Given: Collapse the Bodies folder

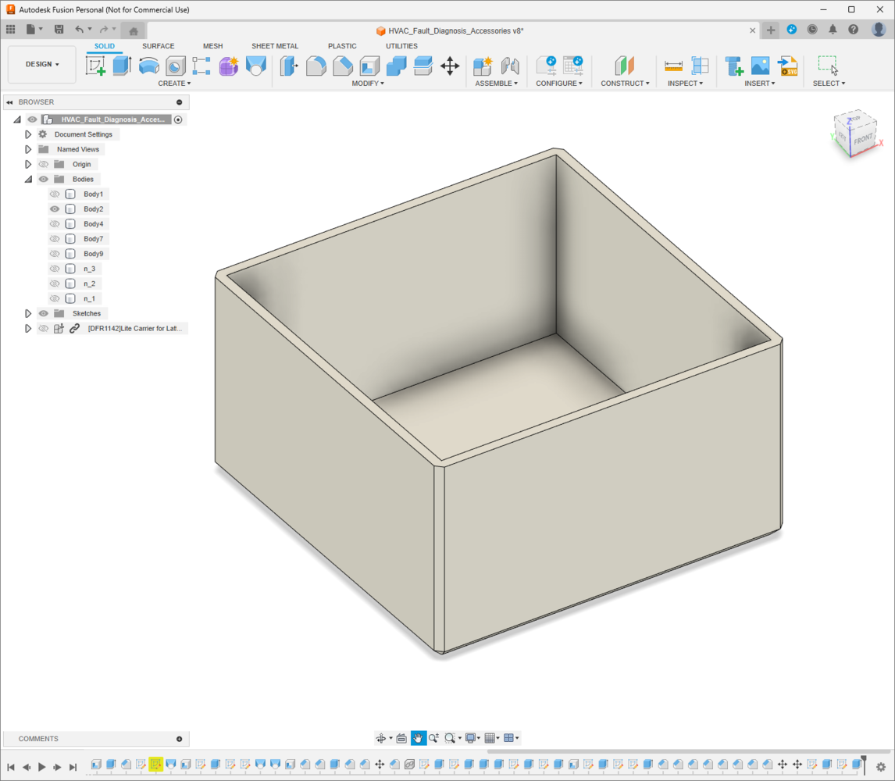Looking at the screenshot, I should pos(28,180).
